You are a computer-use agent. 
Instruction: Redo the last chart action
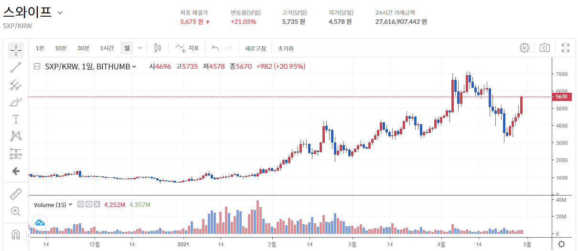[228, 48]
